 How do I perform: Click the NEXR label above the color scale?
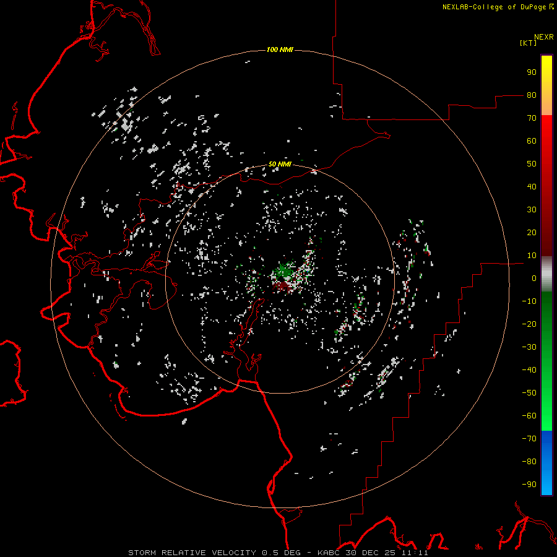[544, 37]
